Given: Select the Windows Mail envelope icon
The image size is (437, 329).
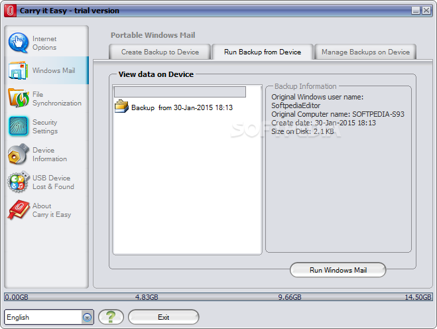Looking at the screenshot, I should [18, 71].
